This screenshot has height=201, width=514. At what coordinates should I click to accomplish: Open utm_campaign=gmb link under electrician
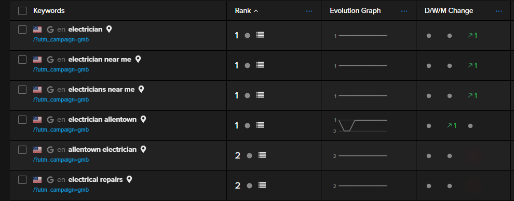pos(61,39)
